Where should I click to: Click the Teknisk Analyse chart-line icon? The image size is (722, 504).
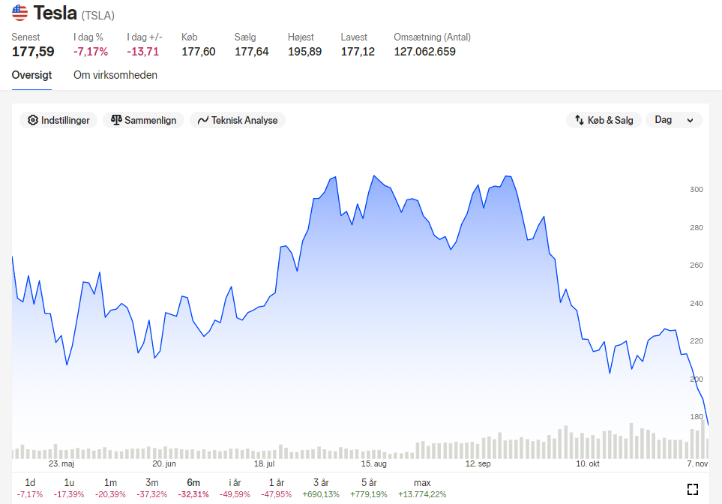point(203,120)
